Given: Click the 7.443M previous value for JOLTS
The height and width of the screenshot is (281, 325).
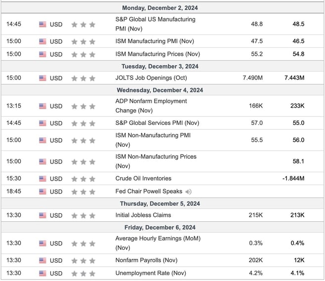Looking at the screenshot, I should click(294, 78).
